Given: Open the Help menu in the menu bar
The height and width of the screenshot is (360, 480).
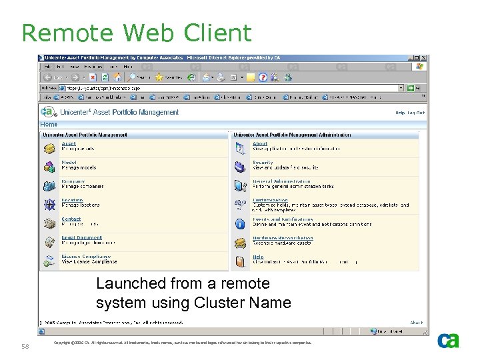Looking at the screenshot, I should [128, 67].
